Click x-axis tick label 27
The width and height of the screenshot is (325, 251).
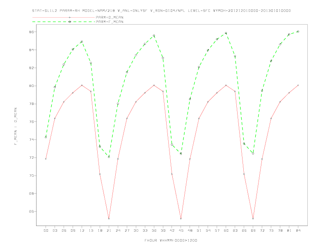pos(127,230)
